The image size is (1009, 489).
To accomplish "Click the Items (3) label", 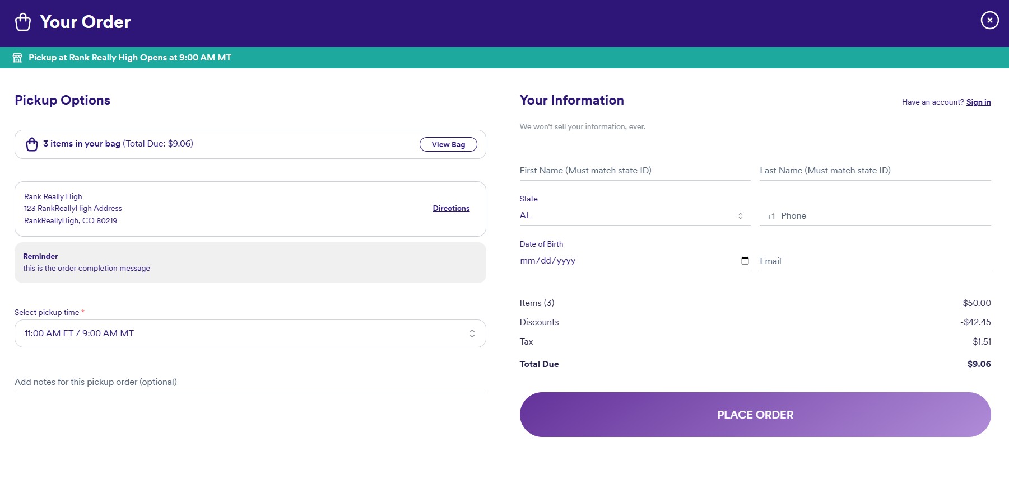I will pyautogui.click(x=537, y=303).
